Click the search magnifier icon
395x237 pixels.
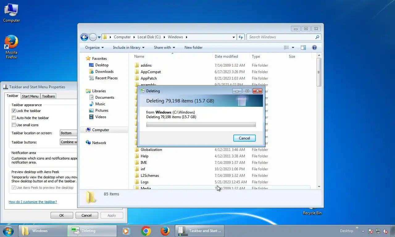click(x=317, y=37)
